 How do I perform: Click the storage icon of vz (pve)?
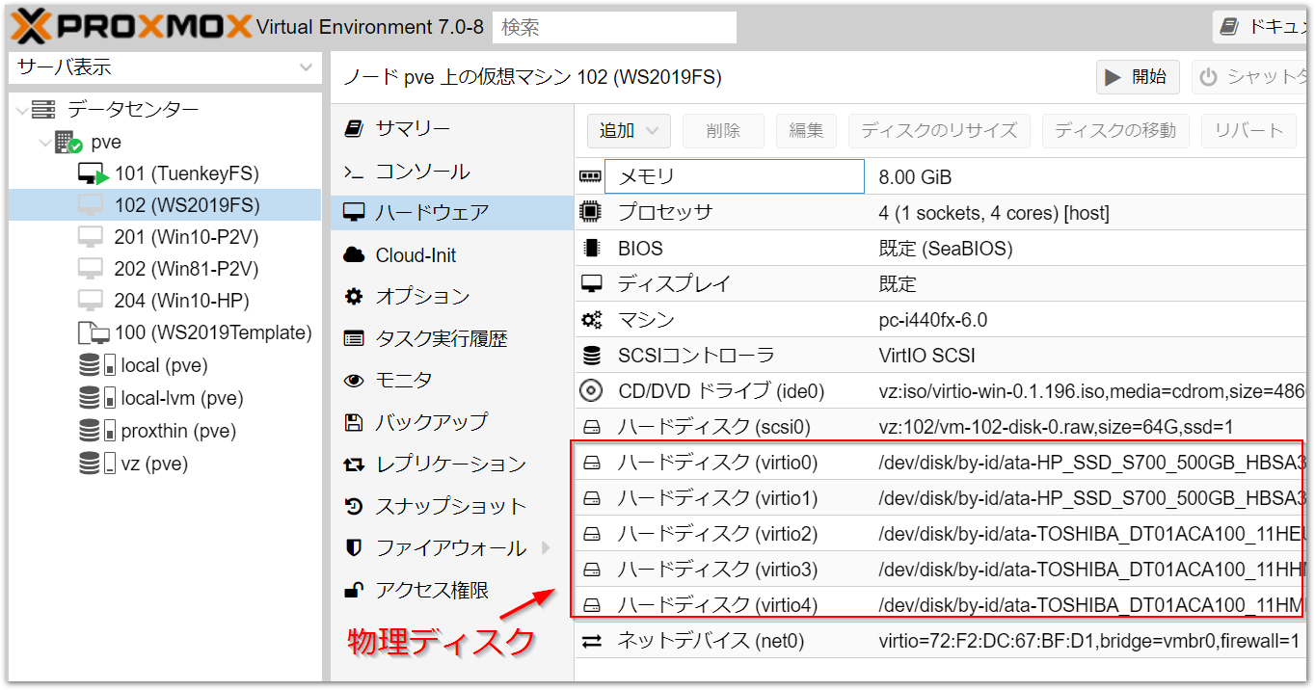97,464
